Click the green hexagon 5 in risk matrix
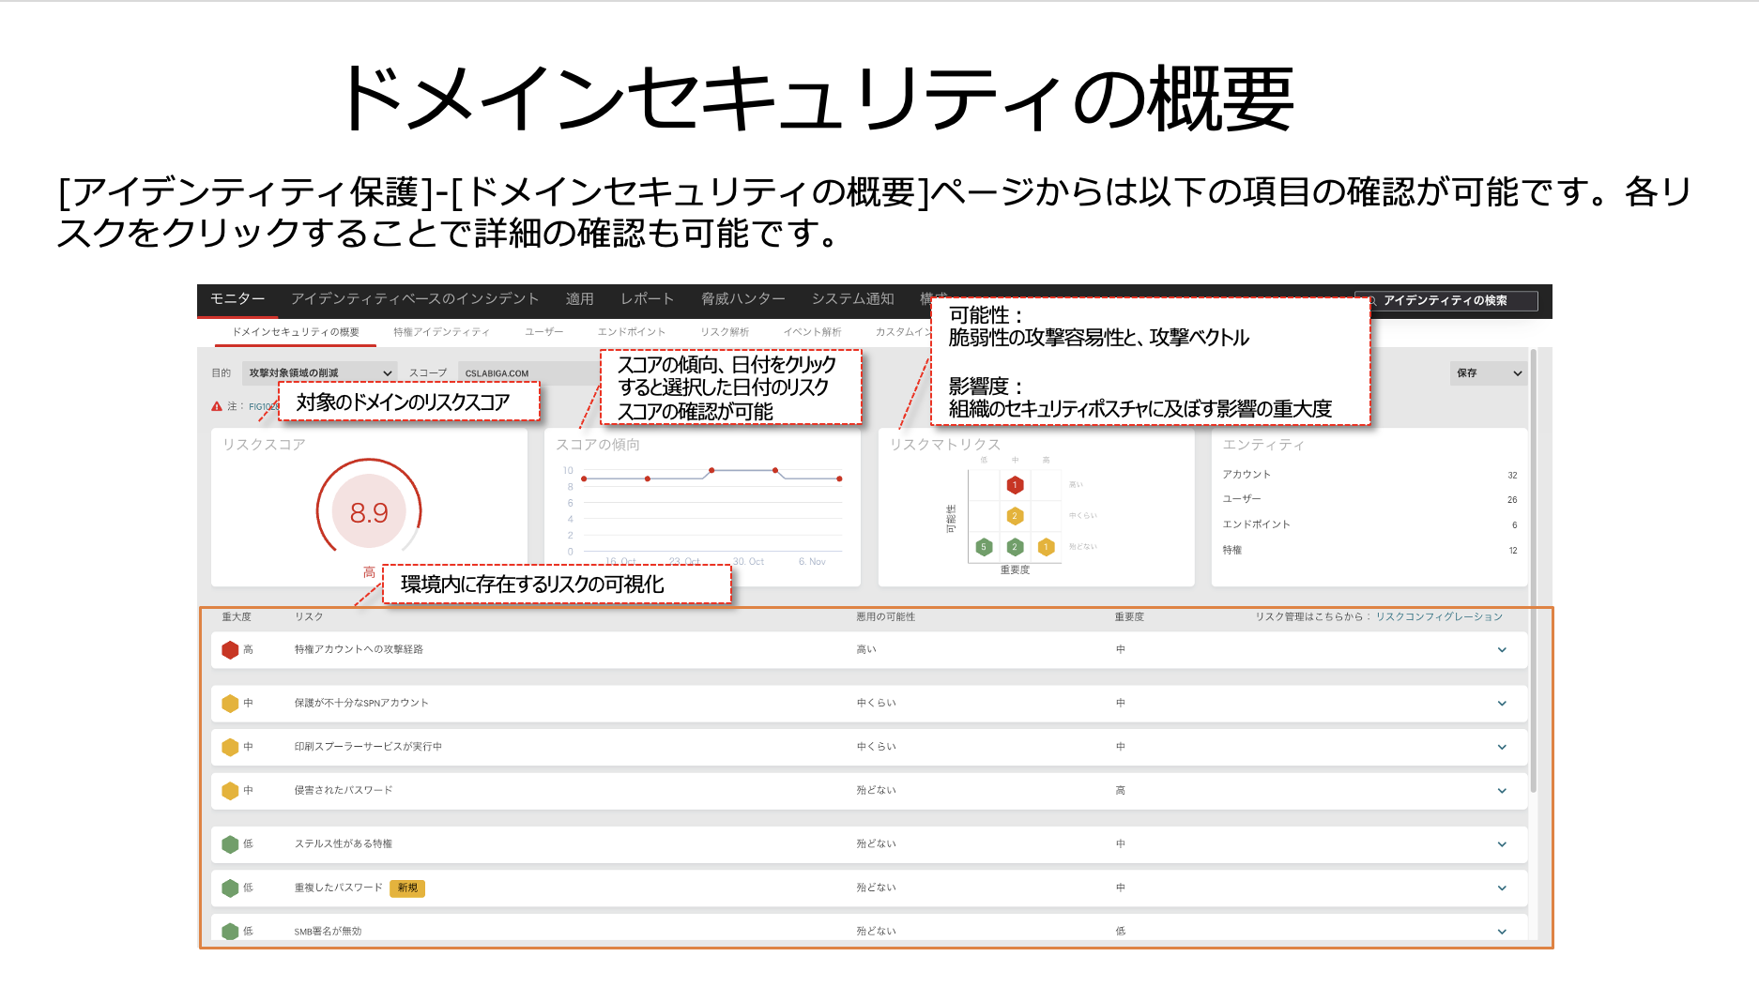Viewport: 1759px width, 1002px height. (984, 547)
